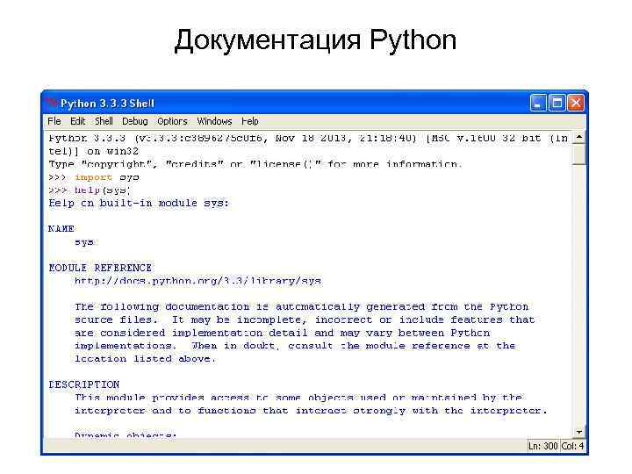The image size is (632, 474).
Task: Click the 'Col: 4' status bar entry
Action: pyautogui.click(x=572, y=446)
